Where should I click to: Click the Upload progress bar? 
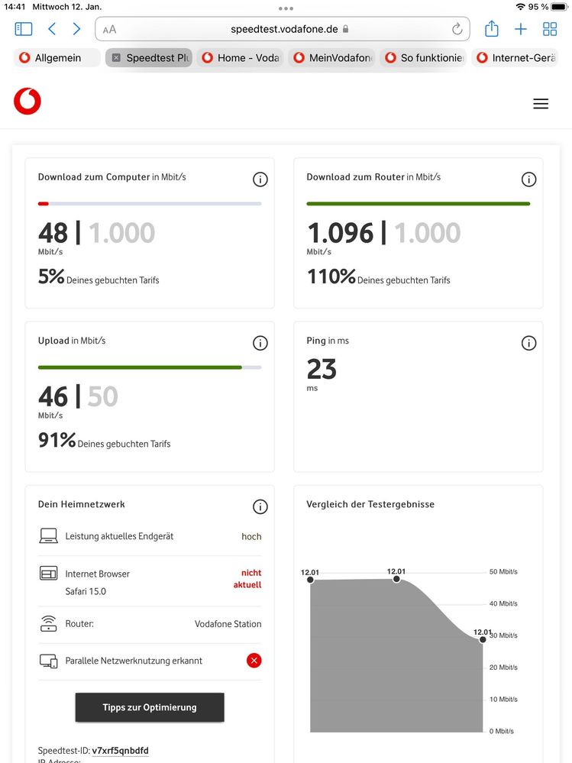pyautogui.click(x=150, y=367)
